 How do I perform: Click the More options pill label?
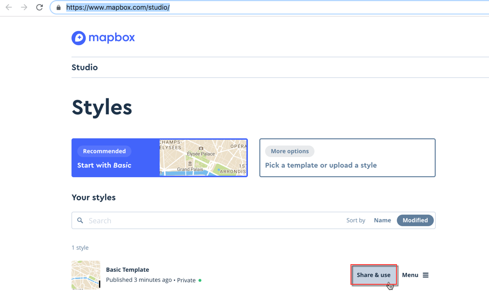290,151
